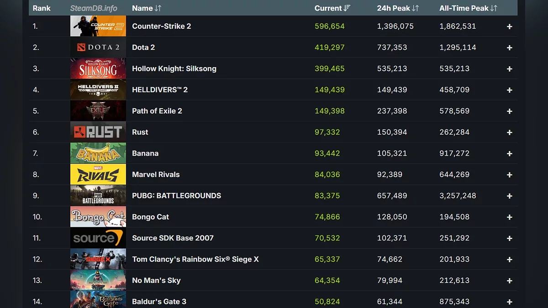The image size is (548, 308).
Task: Expand the HELLDIVERS 2 row with plus
Action: 509,90
